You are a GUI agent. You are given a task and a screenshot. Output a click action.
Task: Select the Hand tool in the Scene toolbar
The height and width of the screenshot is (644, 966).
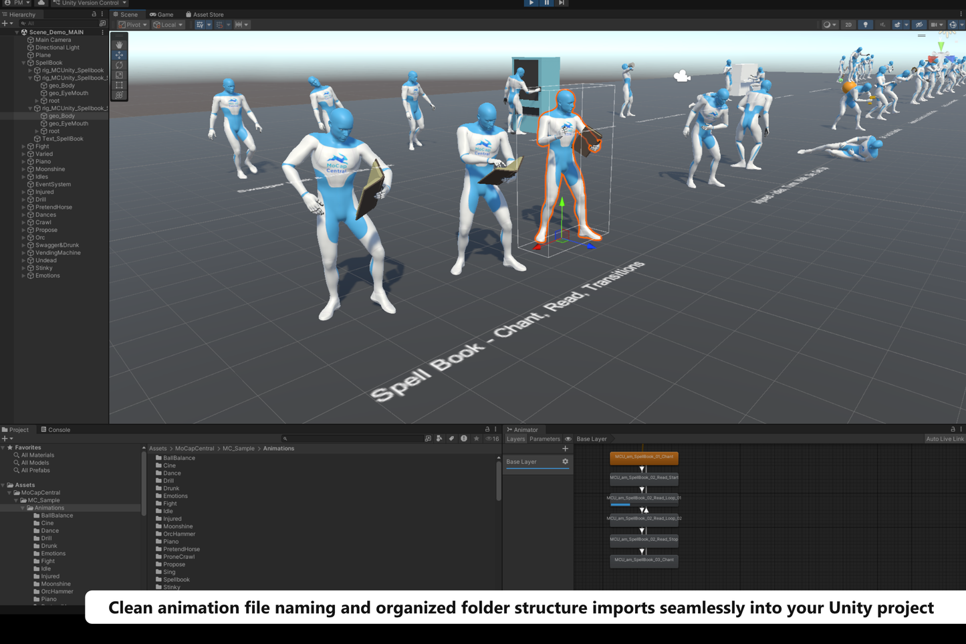[x=118, y=45]
